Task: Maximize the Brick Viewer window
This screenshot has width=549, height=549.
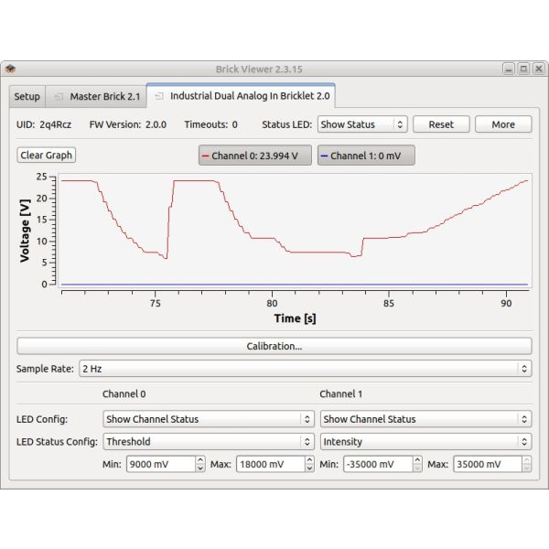Action: [x=523, y=69]
